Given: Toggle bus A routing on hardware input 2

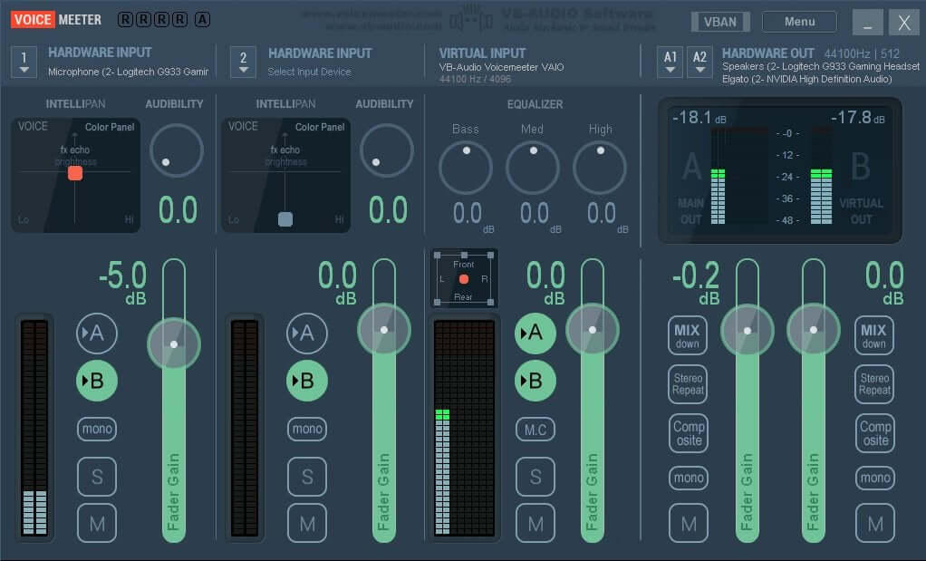Looking at the screenshot, I should pos(307,333).
